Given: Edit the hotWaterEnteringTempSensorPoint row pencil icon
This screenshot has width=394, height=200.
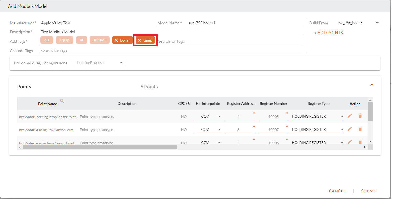Looking at the screenshot, I should [349, 116].
